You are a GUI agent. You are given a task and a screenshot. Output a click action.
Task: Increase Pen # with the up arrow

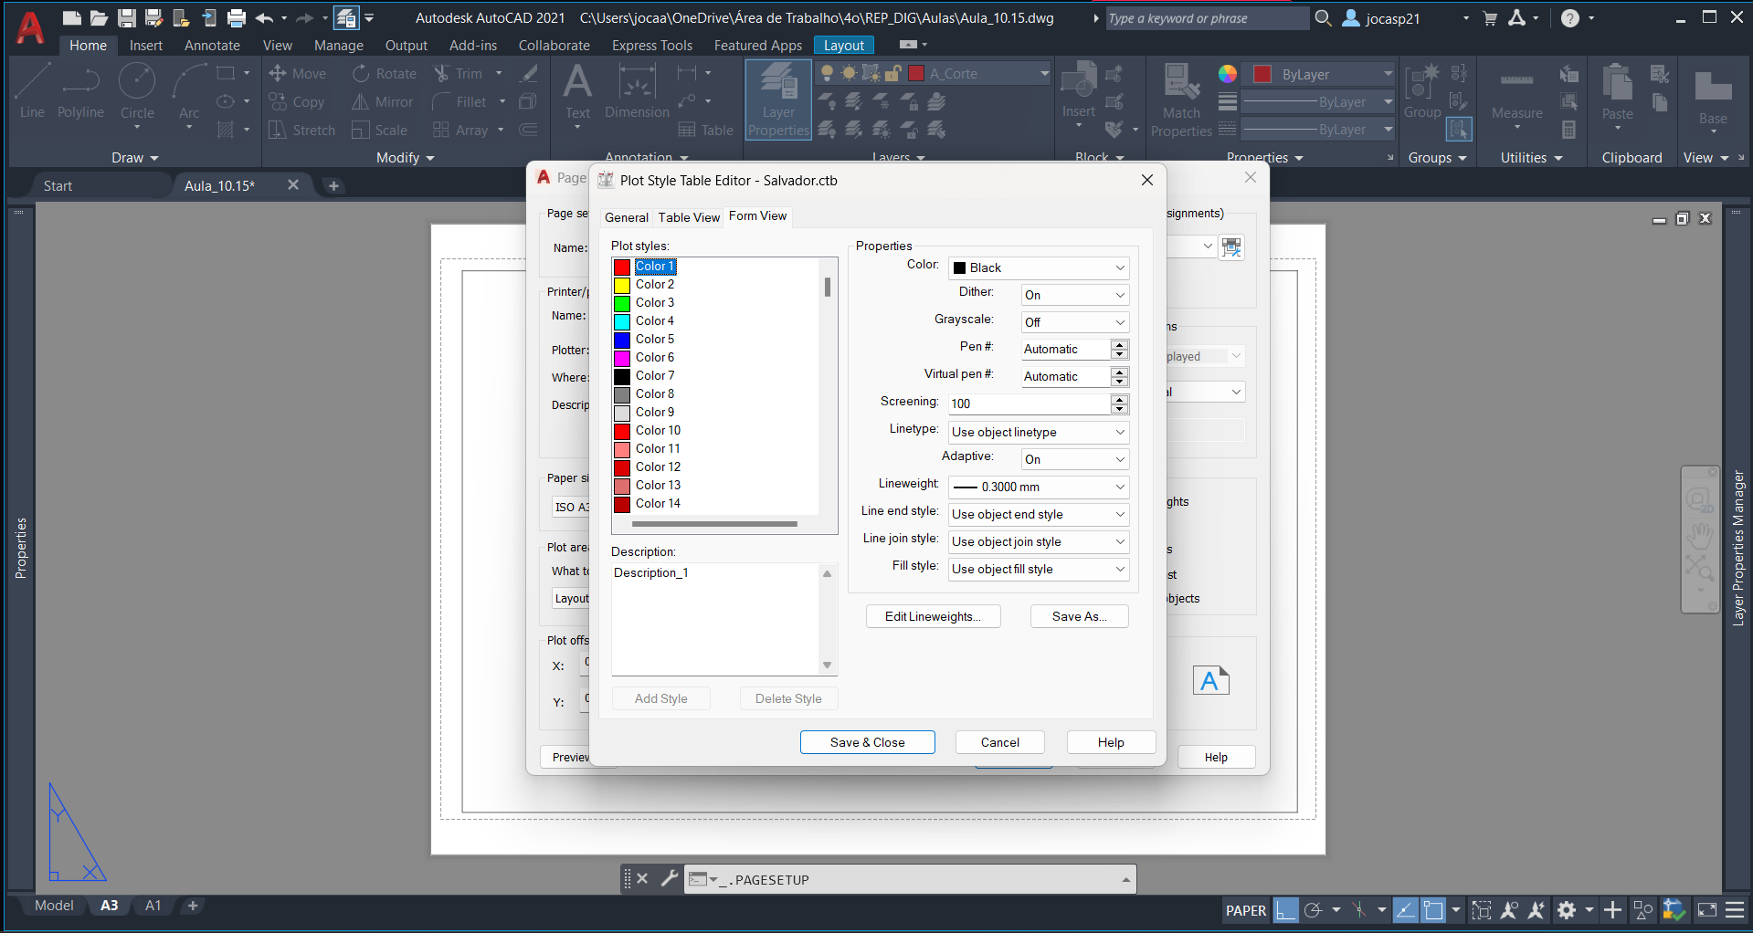1120,344
